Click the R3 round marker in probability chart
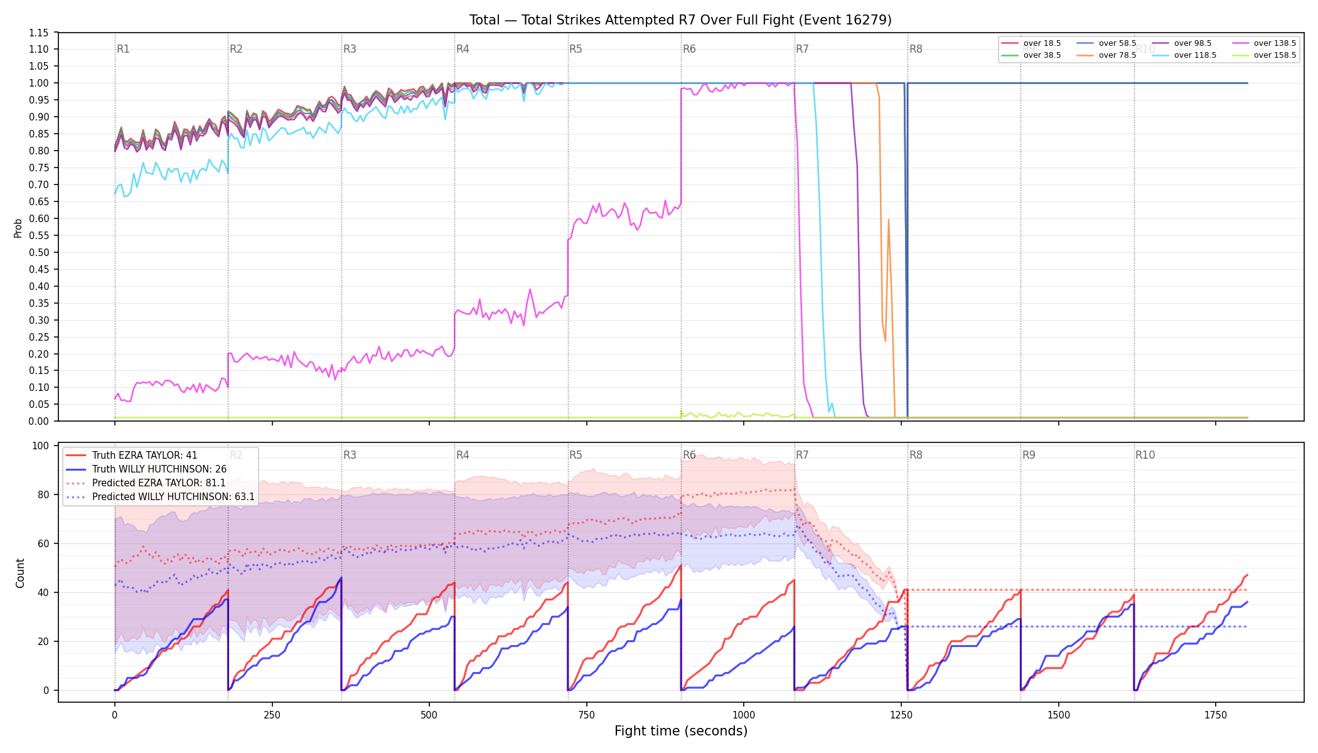Screen dimensions: 1318x753 click(x=350, y=49)
